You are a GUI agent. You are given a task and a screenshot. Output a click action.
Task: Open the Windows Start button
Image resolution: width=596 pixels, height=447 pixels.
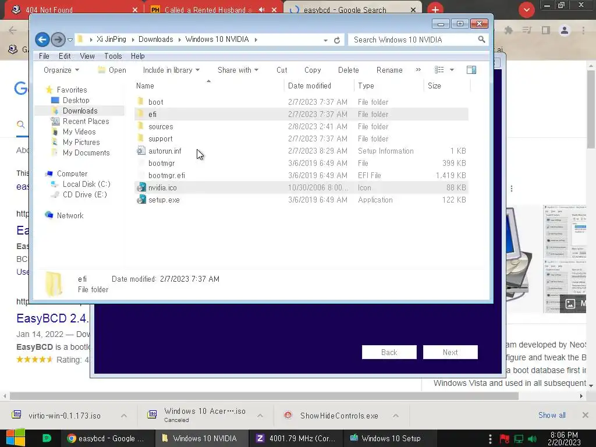15,438
